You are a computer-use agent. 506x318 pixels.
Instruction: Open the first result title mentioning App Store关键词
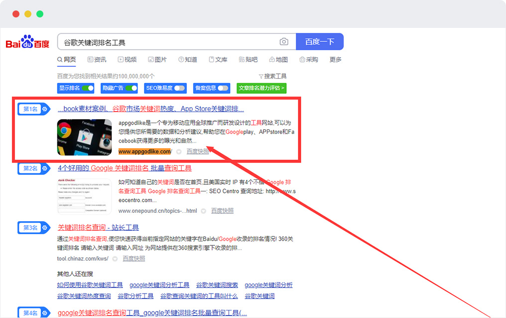(151, 109)
